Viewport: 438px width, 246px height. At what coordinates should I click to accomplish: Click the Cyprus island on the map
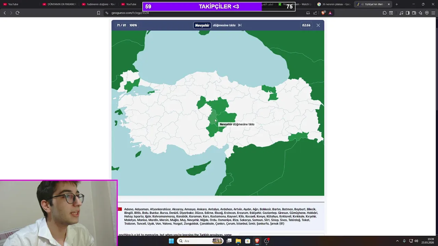pyautogui.click(x=198, y=168)
